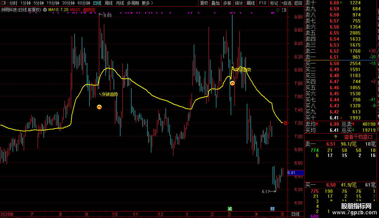
Task: Click the signal arrow icon near March
Action: pos(232,84)
